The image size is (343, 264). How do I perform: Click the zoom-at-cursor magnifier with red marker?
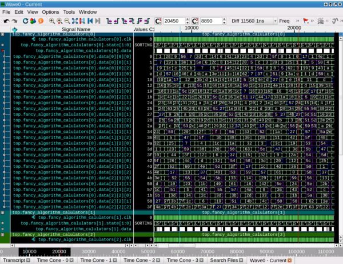click(x=59, y=21)
